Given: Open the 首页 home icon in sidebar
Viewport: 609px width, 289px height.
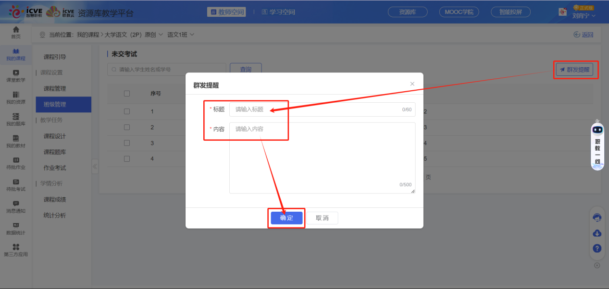Looking at the screenshot, I should [x=15, y=33].
